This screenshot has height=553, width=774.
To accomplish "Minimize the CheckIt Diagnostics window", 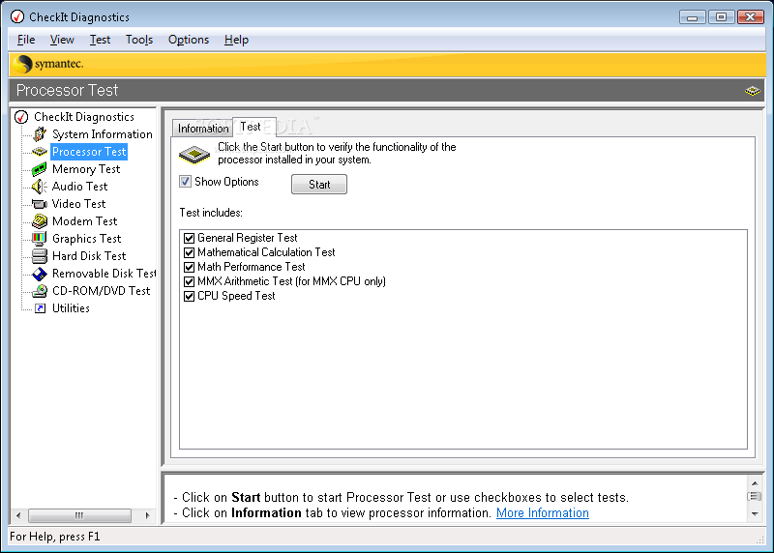I will click(692, 17).
